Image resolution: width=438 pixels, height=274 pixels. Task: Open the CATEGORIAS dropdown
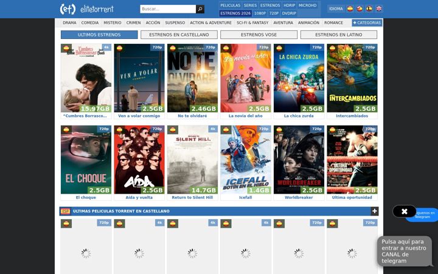367,23
